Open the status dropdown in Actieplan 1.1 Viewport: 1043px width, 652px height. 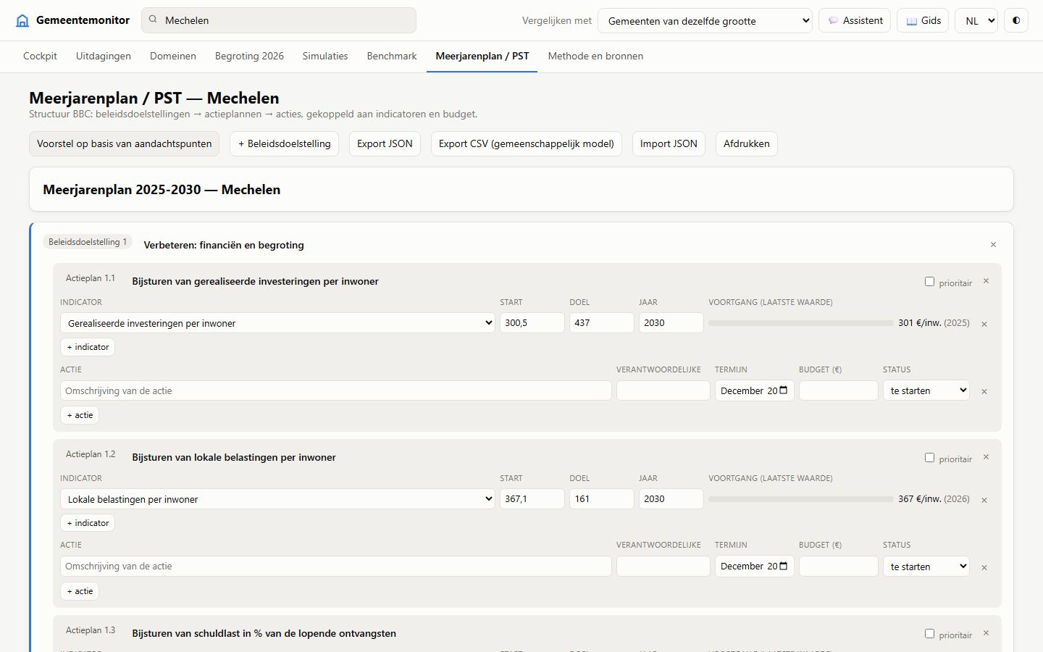926,390
